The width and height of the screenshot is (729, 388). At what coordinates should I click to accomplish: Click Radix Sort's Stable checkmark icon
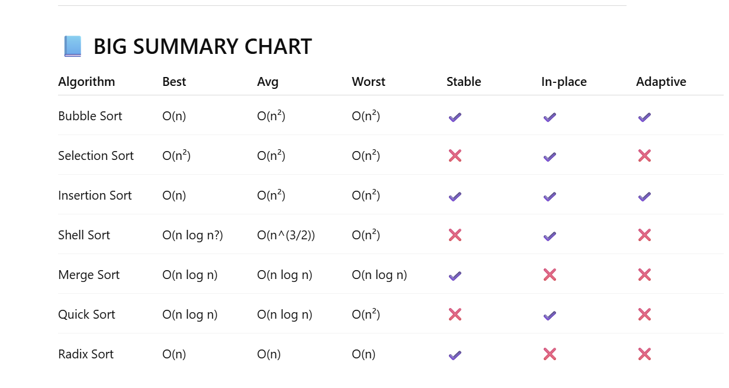455,355
